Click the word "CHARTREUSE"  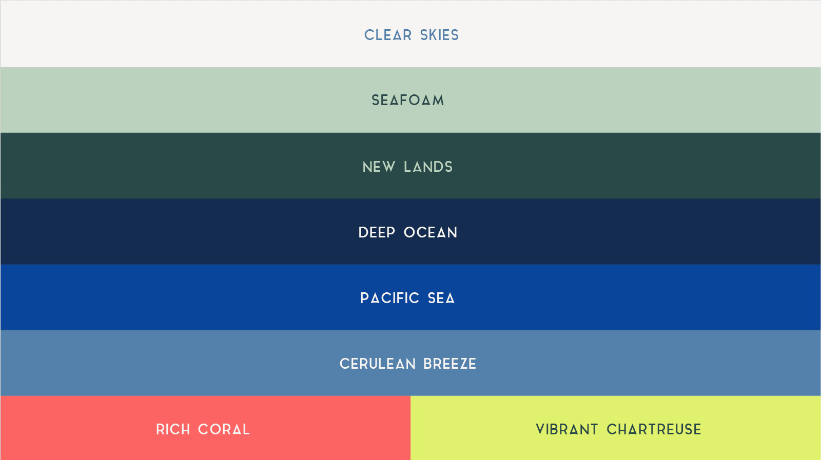click(654, 429)
